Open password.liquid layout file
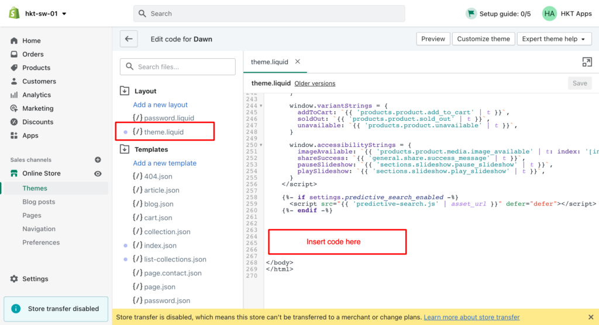The height and width of the screenshot is (325, 599). click(164, 118)
